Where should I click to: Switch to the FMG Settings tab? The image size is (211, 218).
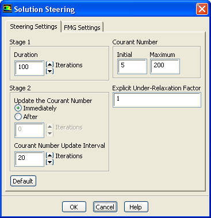82,27
